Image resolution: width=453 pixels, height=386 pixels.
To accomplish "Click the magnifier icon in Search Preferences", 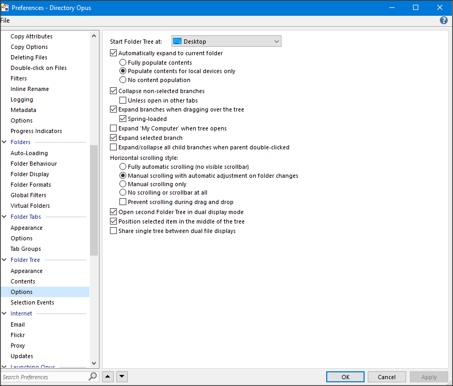I will [x=93, y=377].
